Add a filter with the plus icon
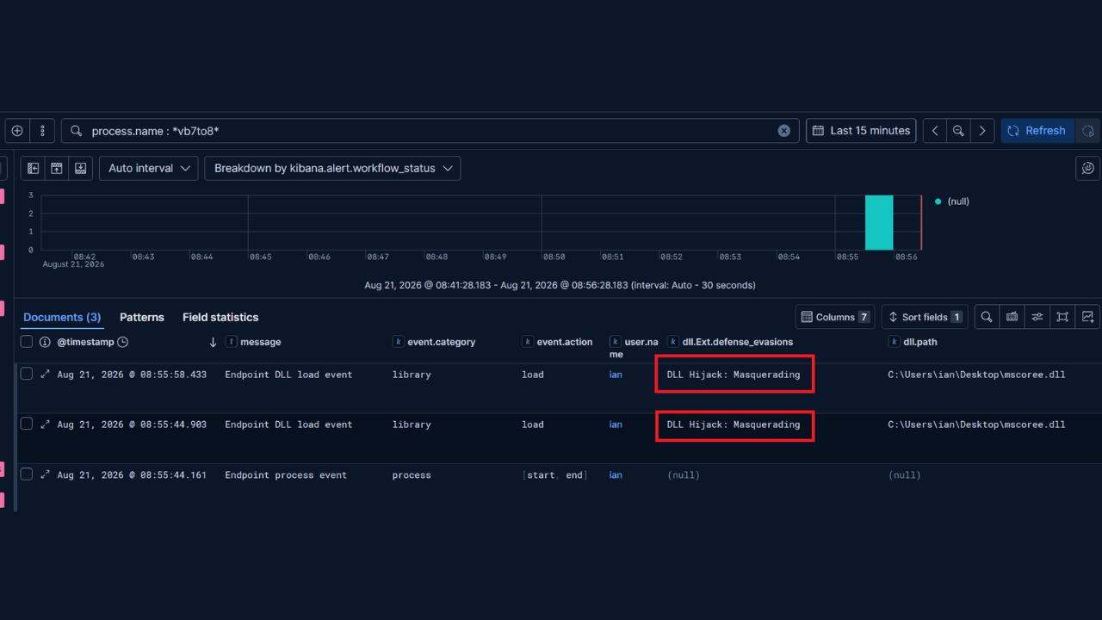Viewport: 1102px width, 620px height. (x=17, y=131)
